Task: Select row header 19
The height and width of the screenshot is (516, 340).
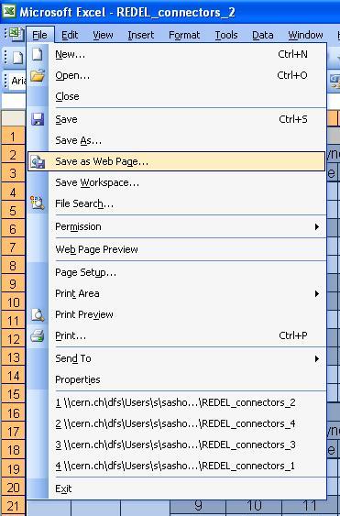Action: pos(13,468)
